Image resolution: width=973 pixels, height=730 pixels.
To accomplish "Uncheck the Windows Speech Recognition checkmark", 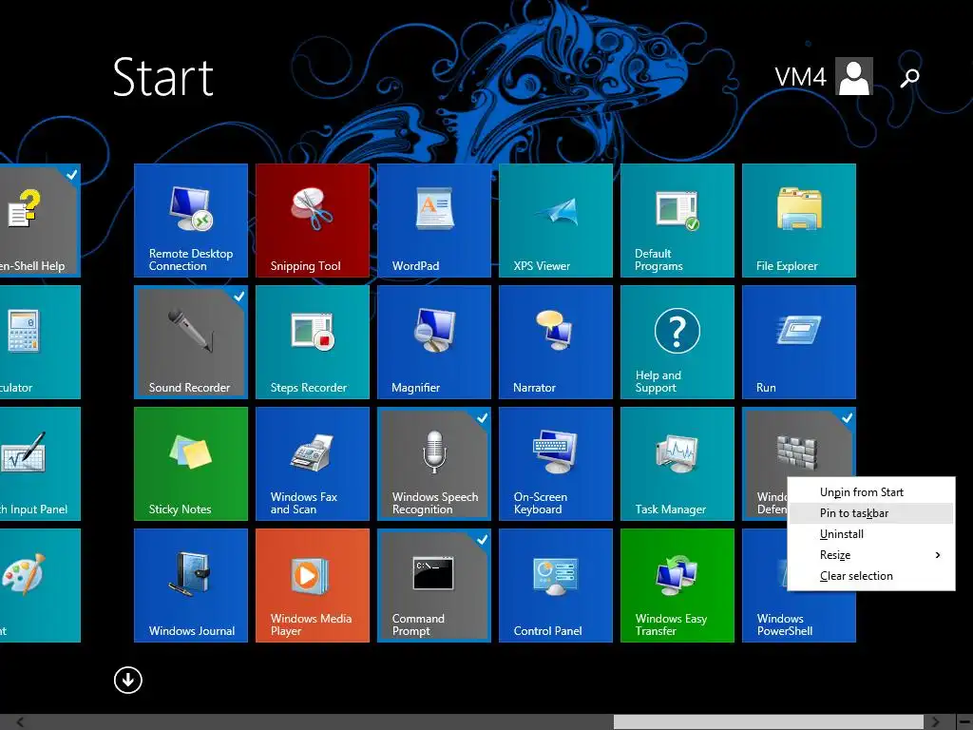I will 482,417.
